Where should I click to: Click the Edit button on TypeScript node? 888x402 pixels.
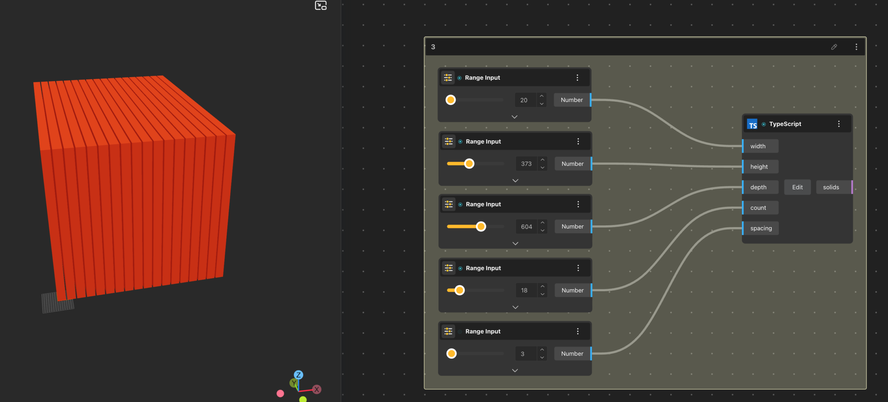(797, 187)
